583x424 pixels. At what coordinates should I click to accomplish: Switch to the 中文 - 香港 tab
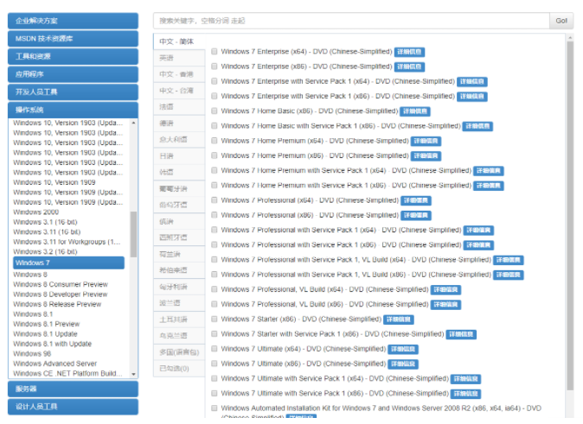[x=179, y=74]
